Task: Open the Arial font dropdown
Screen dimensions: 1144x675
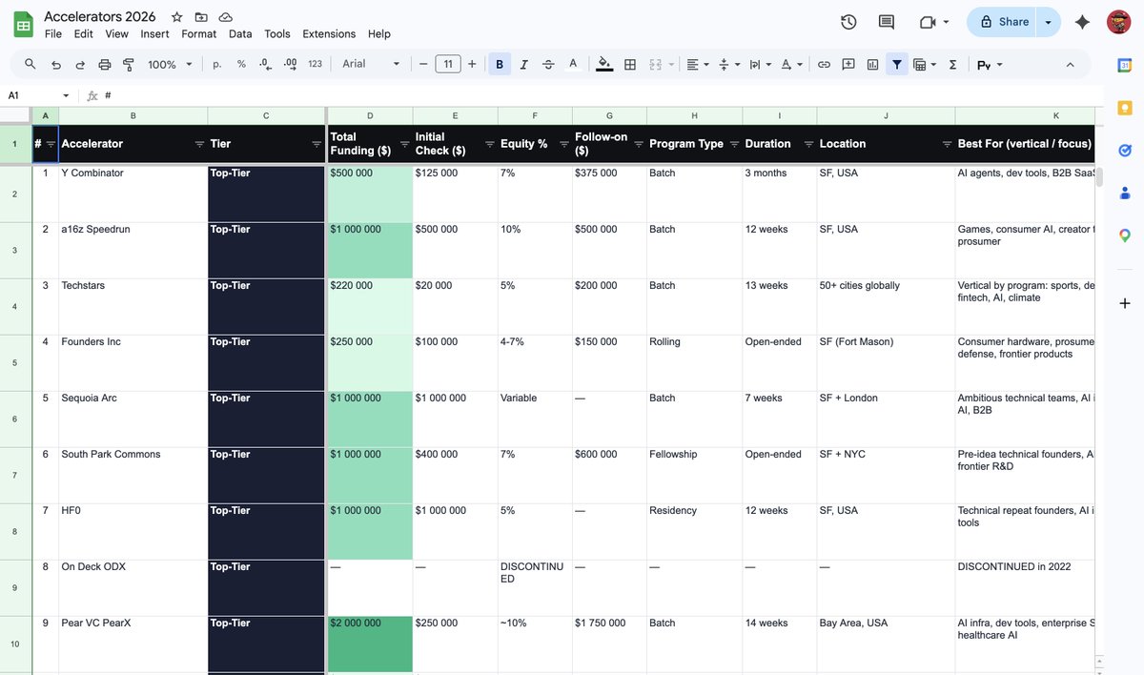Action: [372, 64]
